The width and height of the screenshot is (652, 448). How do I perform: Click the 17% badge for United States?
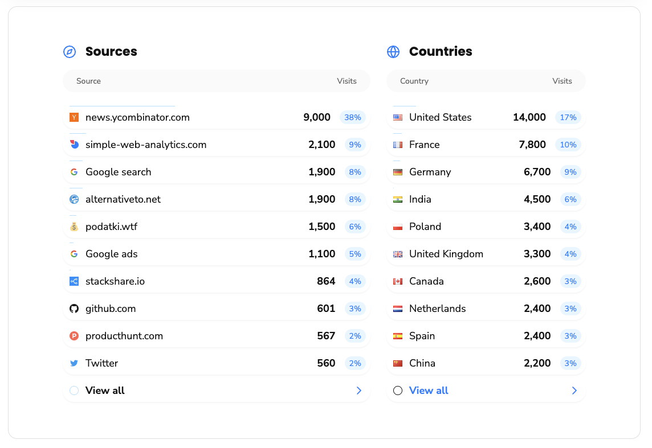[x=568, y=117]
